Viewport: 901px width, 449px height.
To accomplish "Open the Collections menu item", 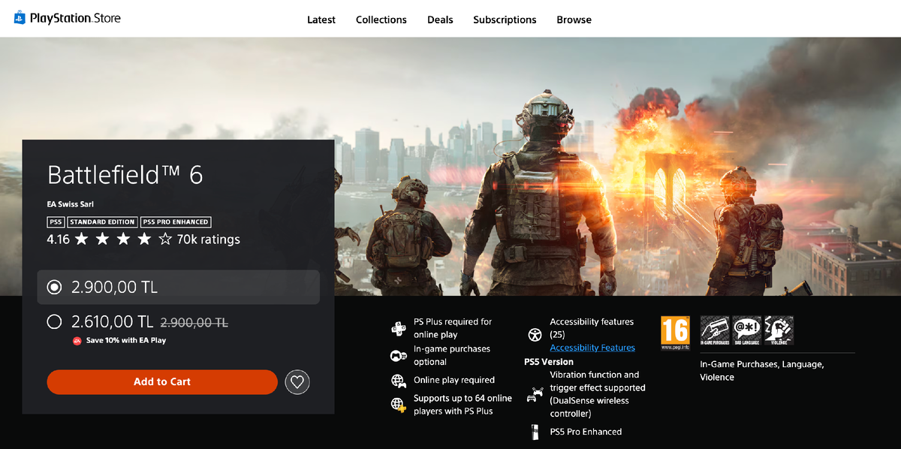I will (381, 20).
